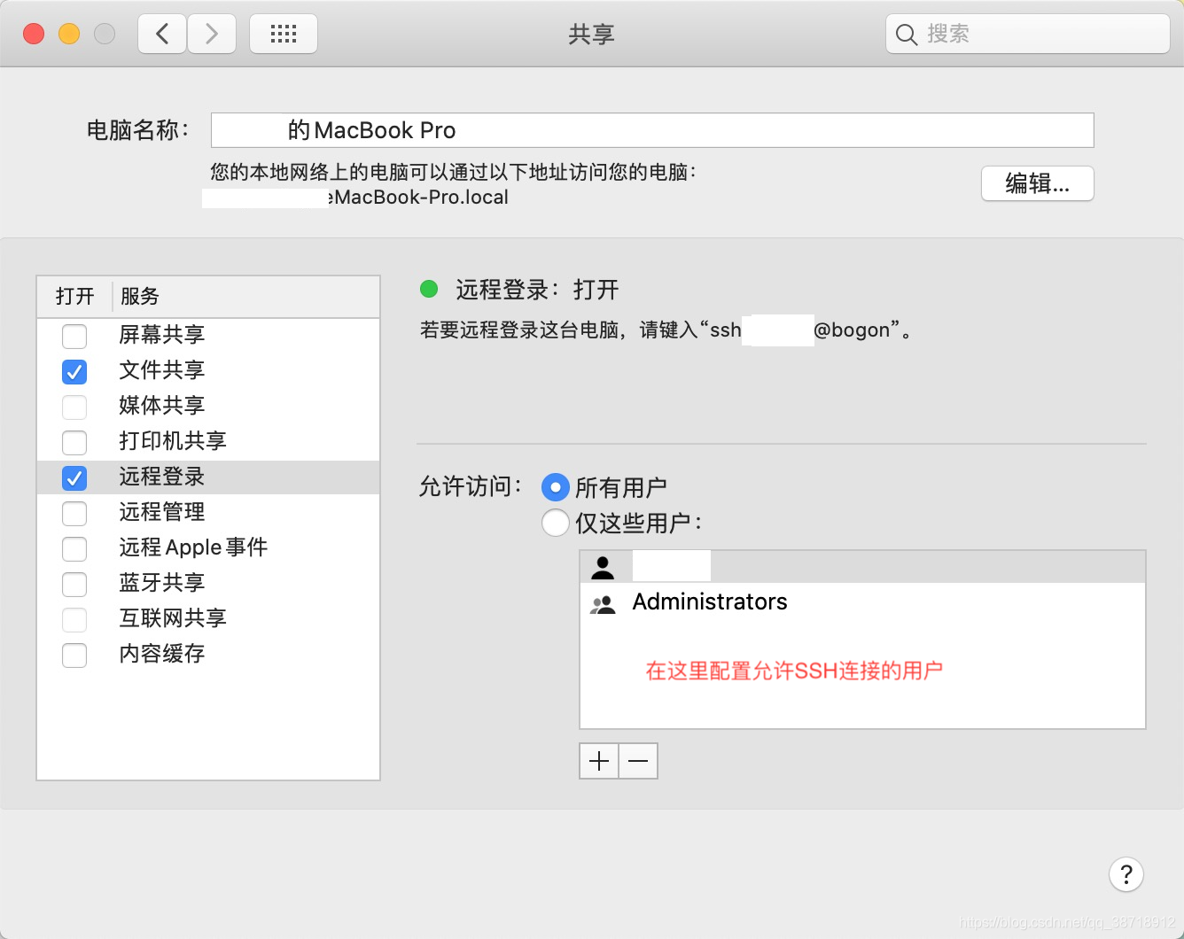This screenshot has width=1184, height=939.
Task: Select 文件共享 service row
Action: coord(208,370)
